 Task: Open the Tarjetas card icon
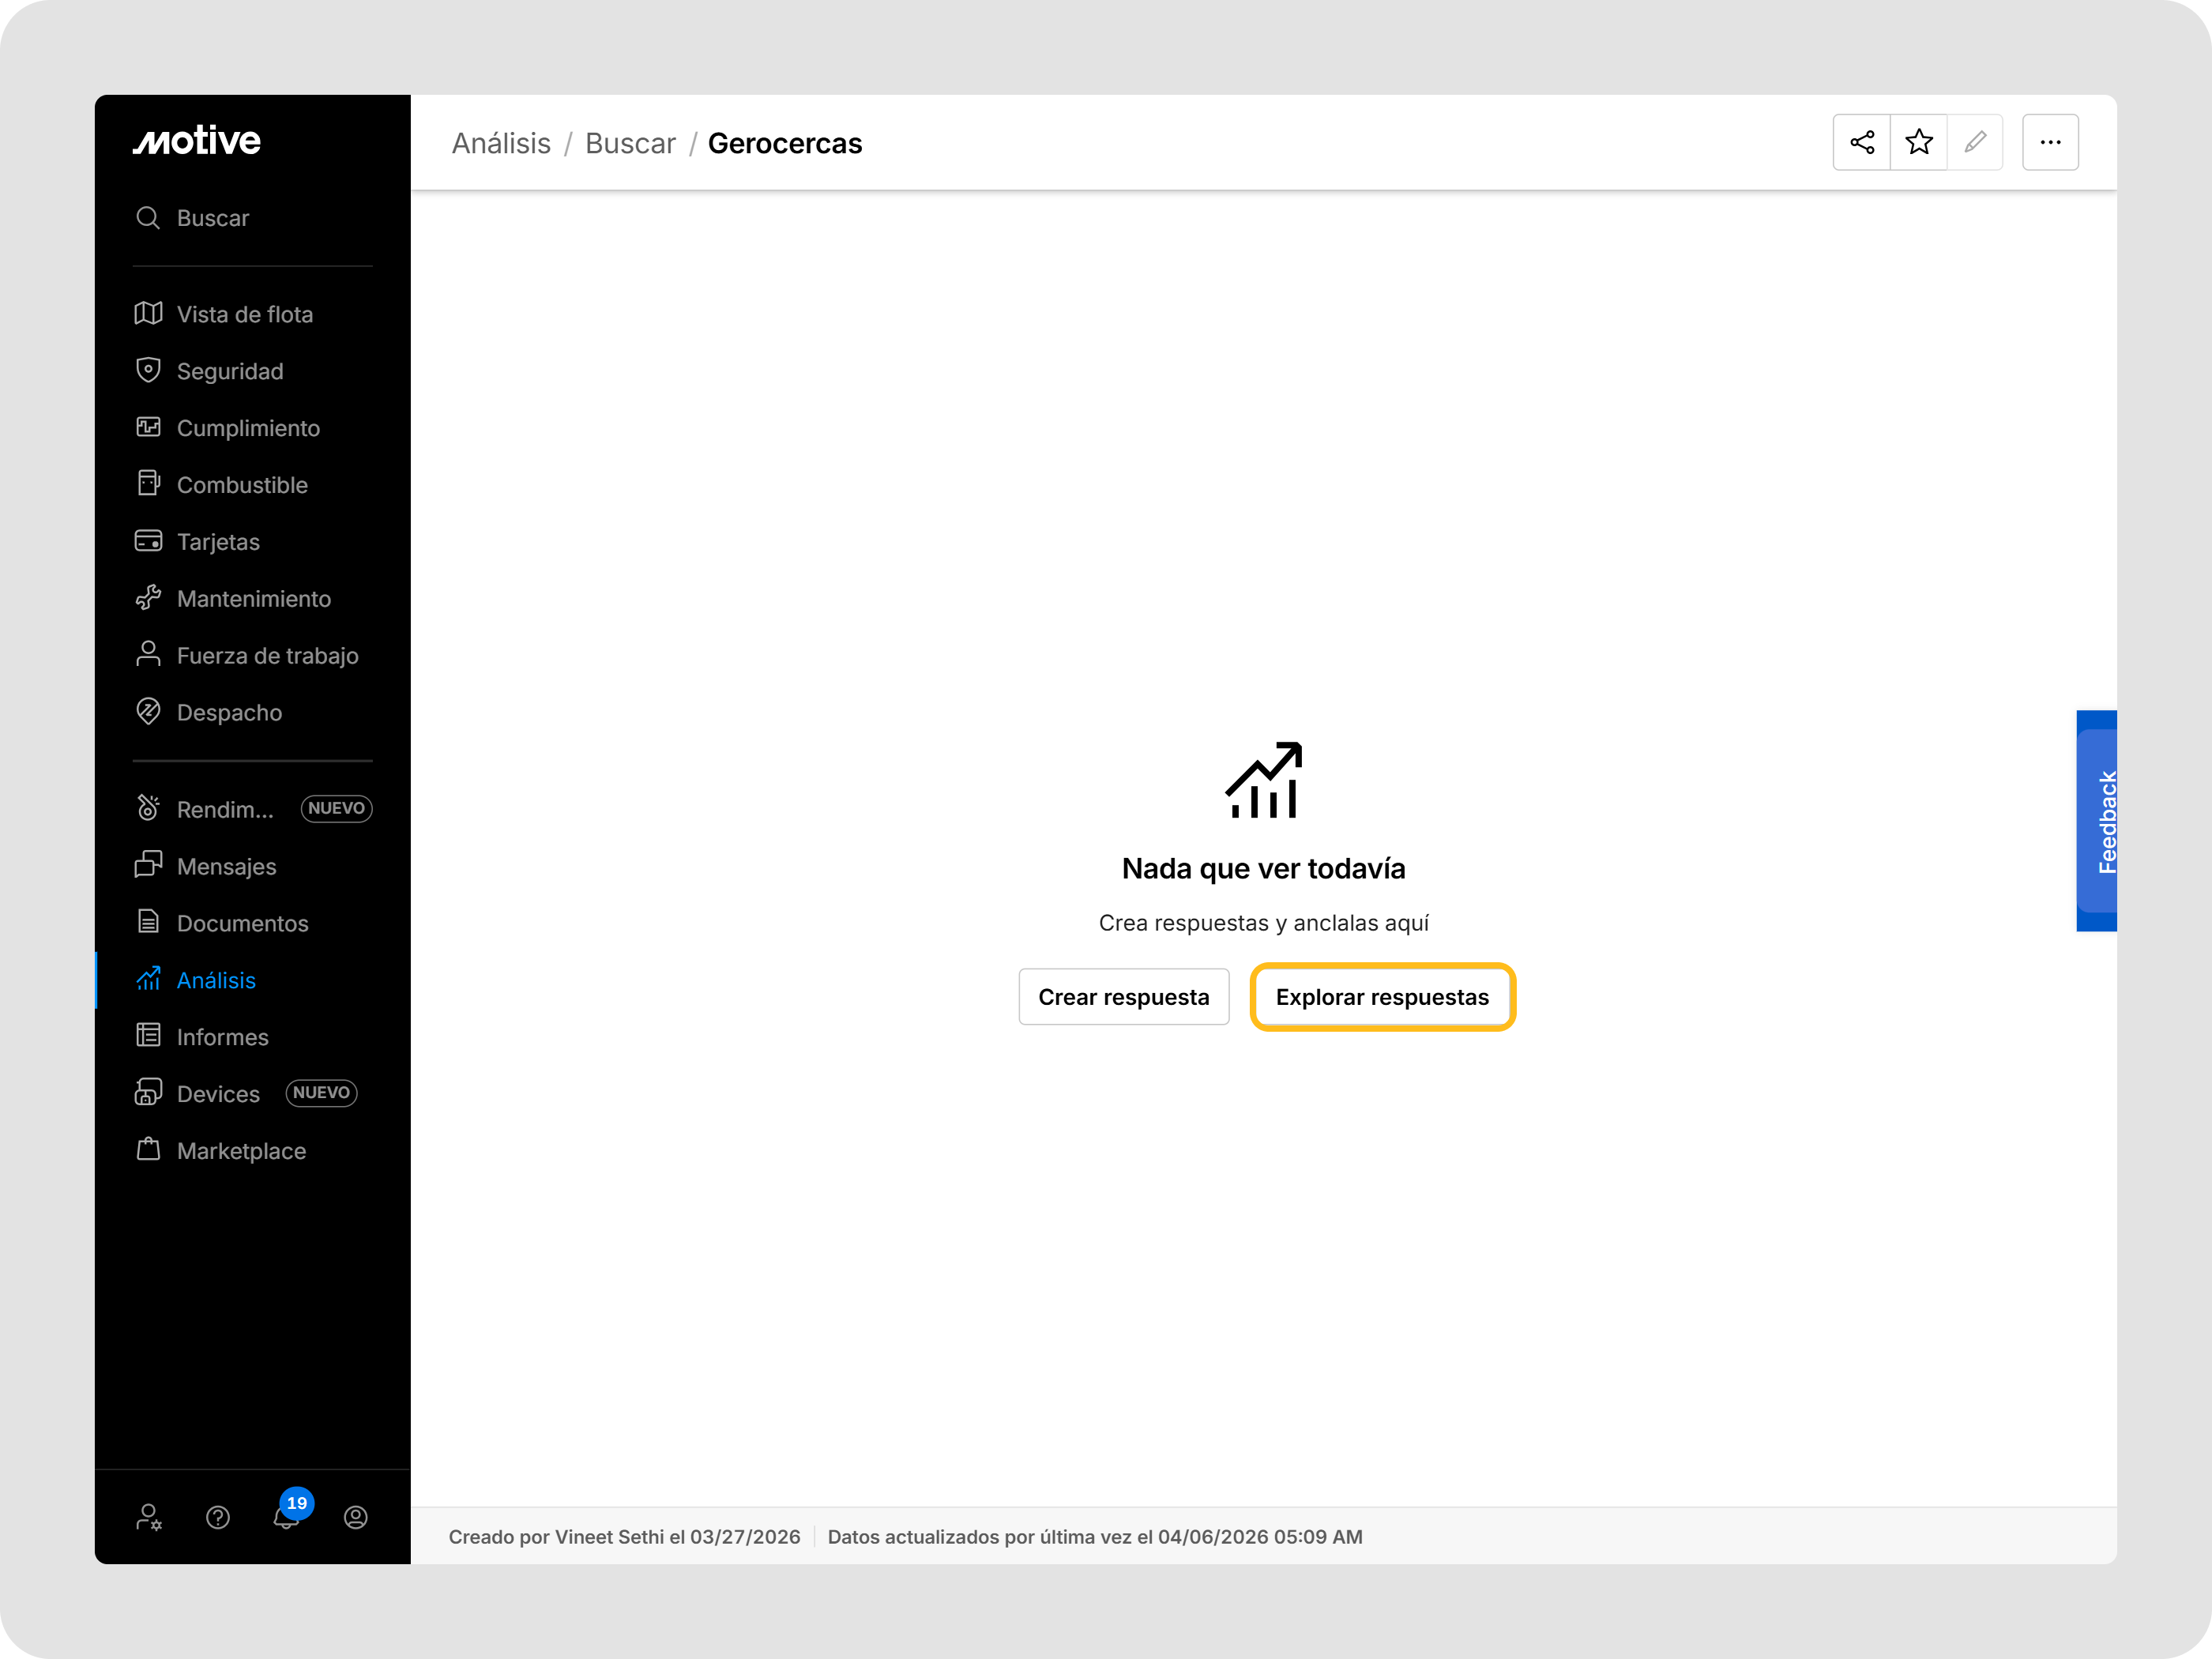pyautogui.click(x=149, y=541)
